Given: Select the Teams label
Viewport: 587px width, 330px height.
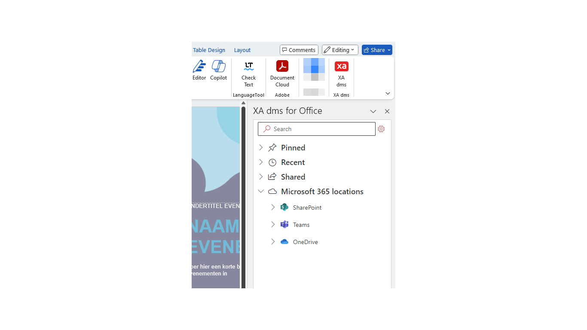Looking at the screenshot, I should click(x=301, y=225).
